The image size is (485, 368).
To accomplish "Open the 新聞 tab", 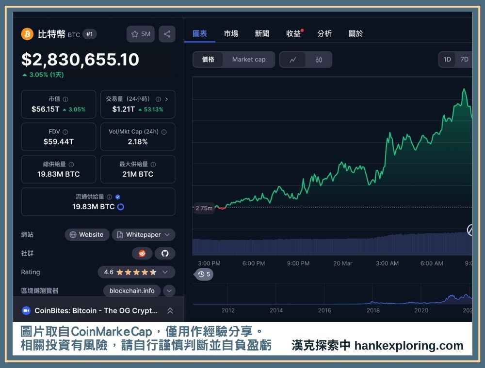I will pyautogui.click(x=262, y=33).
